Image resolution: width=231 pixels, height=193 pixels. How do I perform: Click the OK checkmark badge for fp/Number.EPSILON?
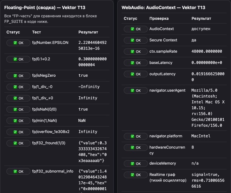coord(18,43)
